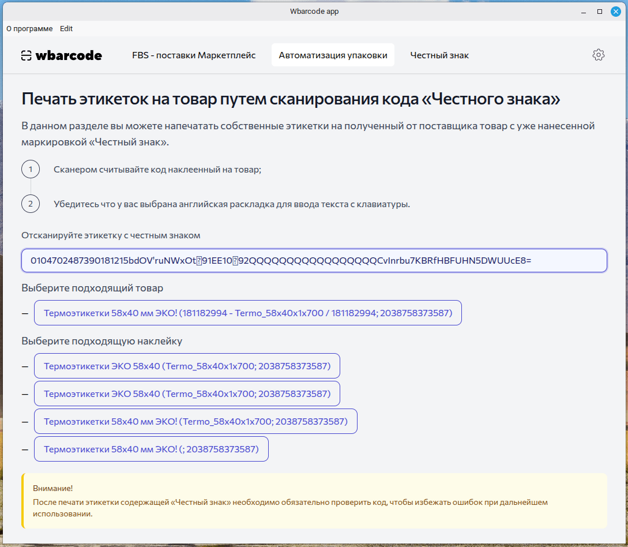Image resolution: width=628 pixels, height=547 pixels.
Task: Minimize the Wbarcode app window
Action: (584, 11)
